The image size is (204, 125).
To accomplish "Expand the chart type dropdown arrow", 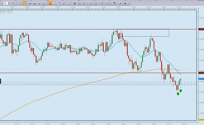I will coord(16,3).
